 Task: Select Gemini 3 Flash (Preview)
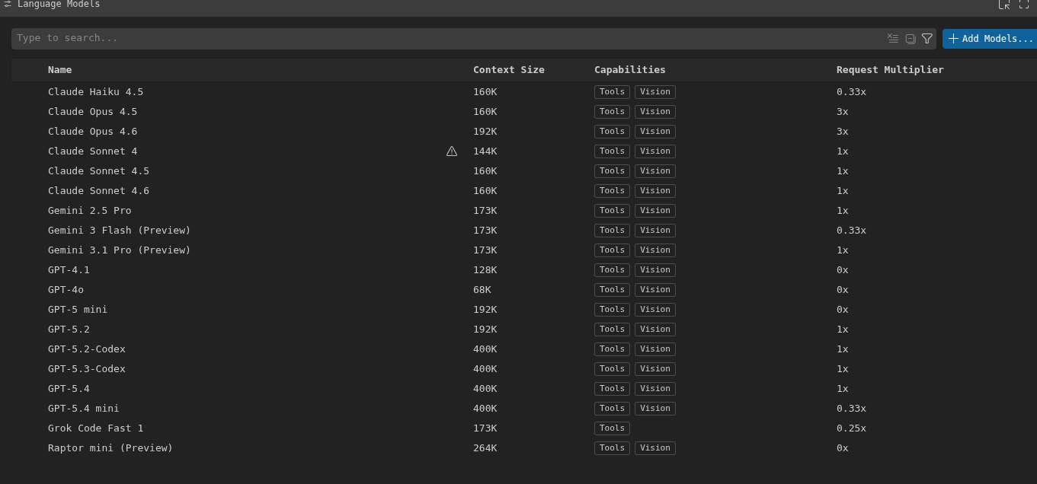coord(120,231)
